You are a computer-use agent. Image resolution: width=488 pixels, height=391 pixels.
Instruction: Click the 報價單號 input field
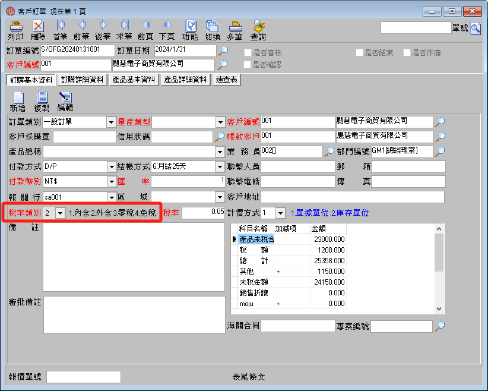pos(84,377)
